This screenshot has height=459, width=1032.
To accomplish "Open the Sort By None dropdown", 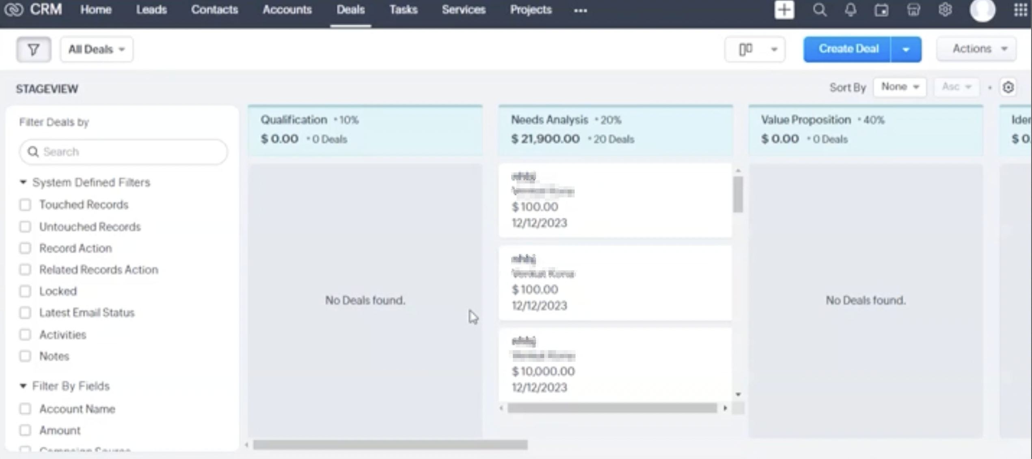I will coord(900,86).
